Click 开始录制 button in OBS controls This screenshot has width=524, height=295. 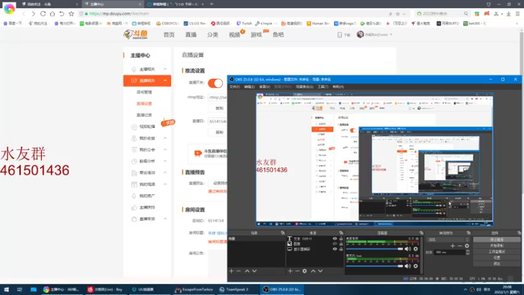(496, 245)
